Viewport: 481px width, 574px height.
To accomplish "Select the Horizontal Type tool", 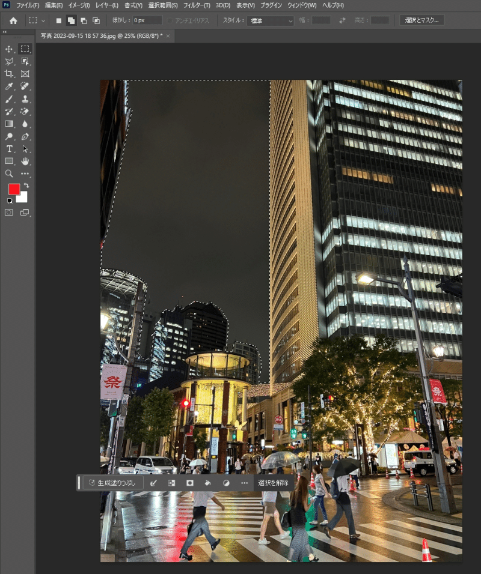I will (9, 149).
